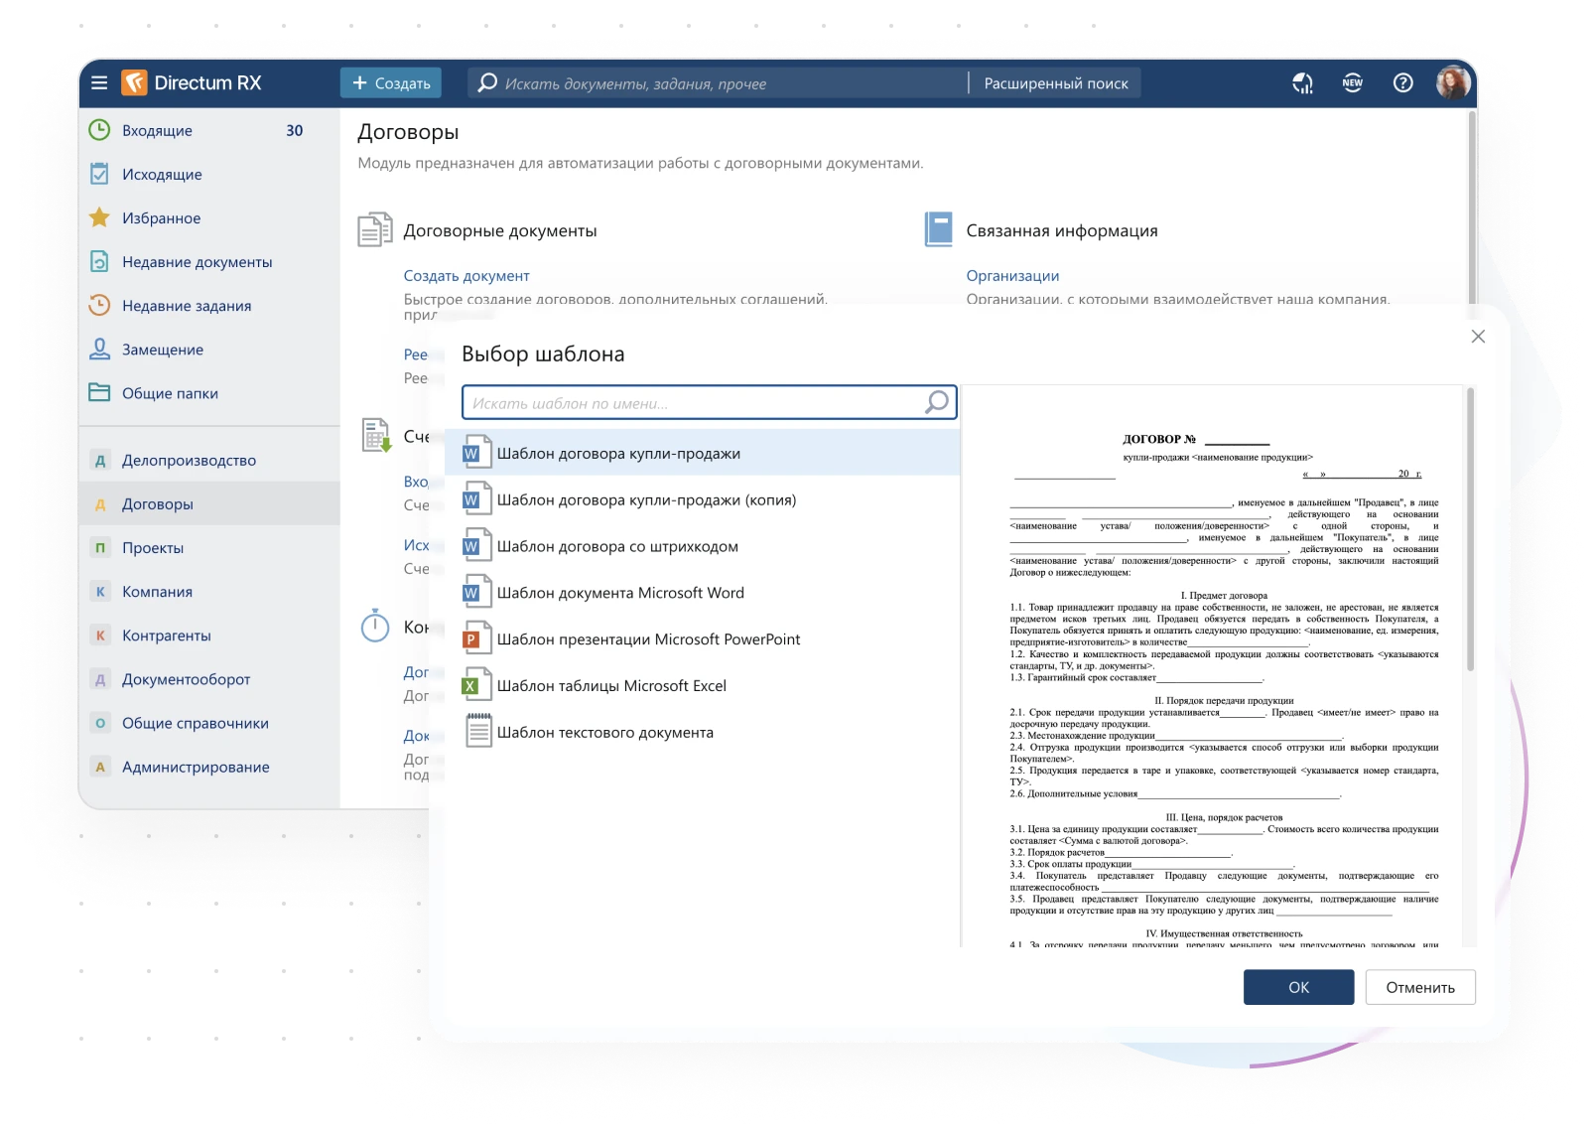The image size is (1596, 1132).
Task: Open Входящие in the sidebar
Action: 157,131
